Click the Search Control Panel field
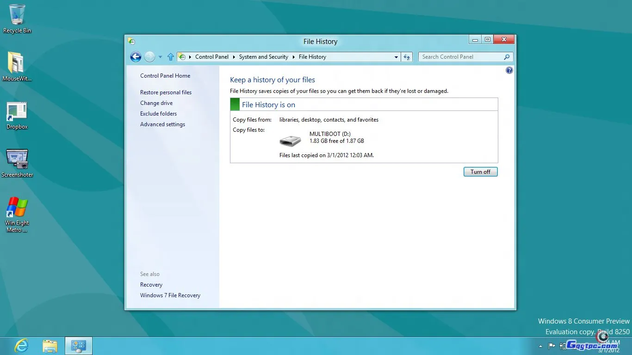This screenshot has height=355, width=632. click(x=460, y=57)
